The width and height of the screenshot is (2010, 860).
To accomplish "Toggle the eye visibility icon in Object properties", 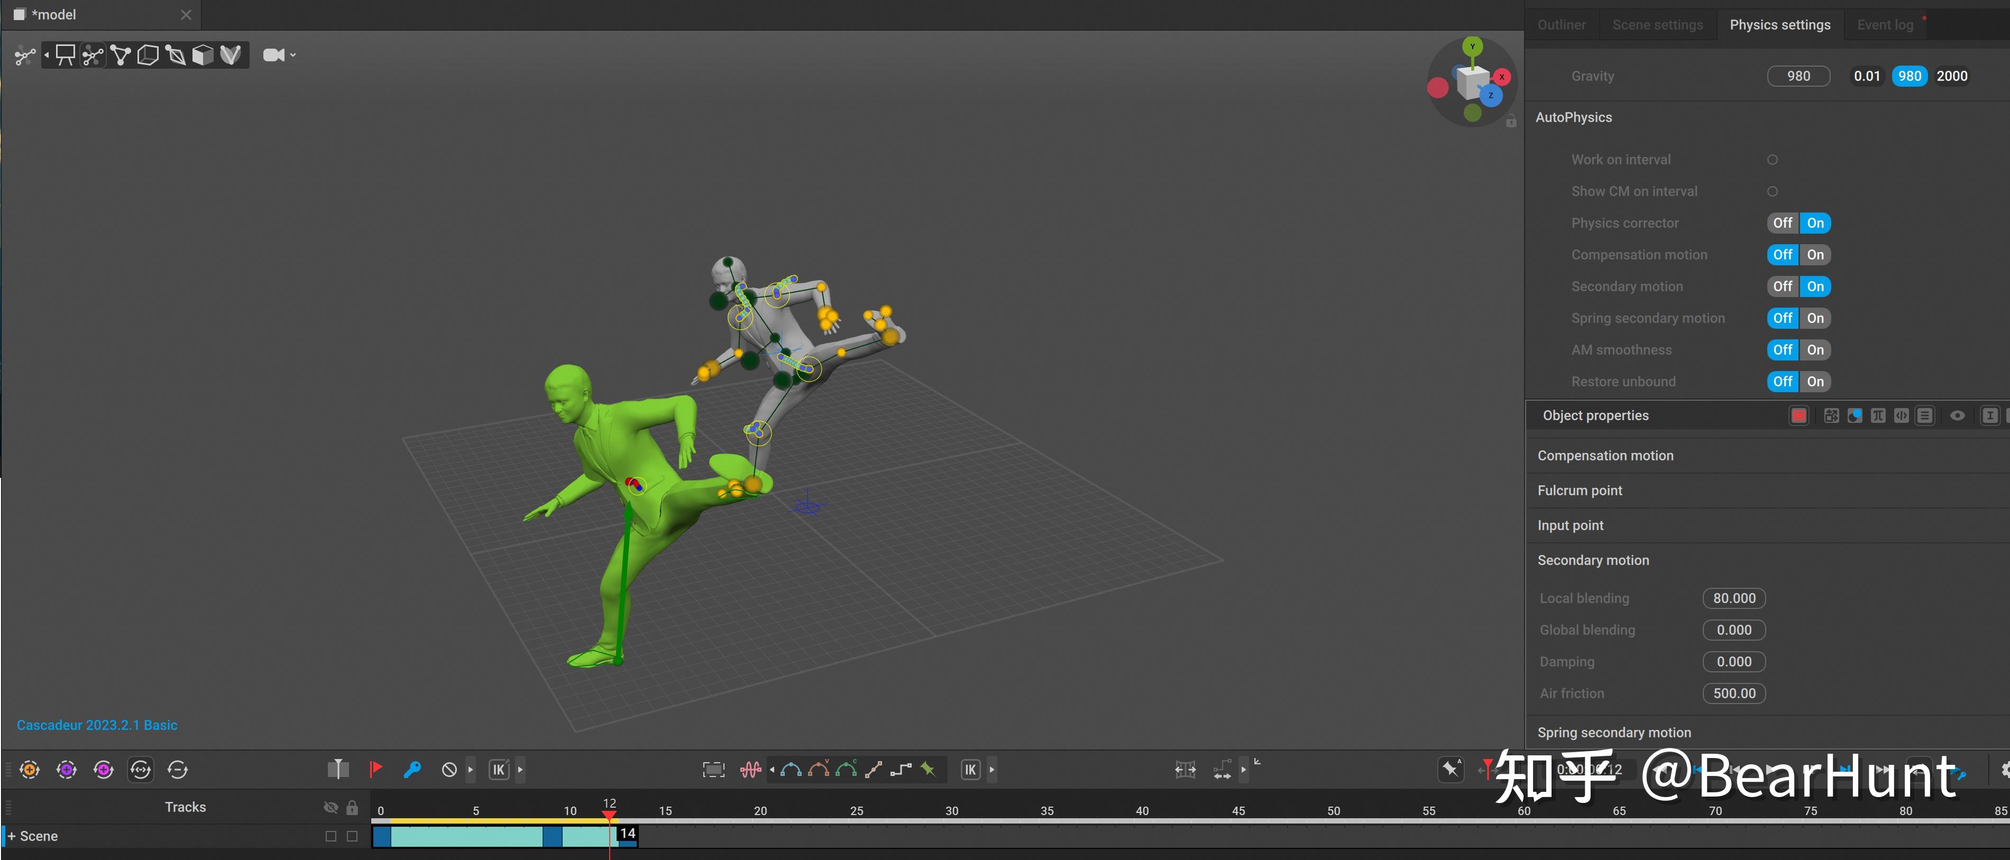I will click(x=1957, y=415).
